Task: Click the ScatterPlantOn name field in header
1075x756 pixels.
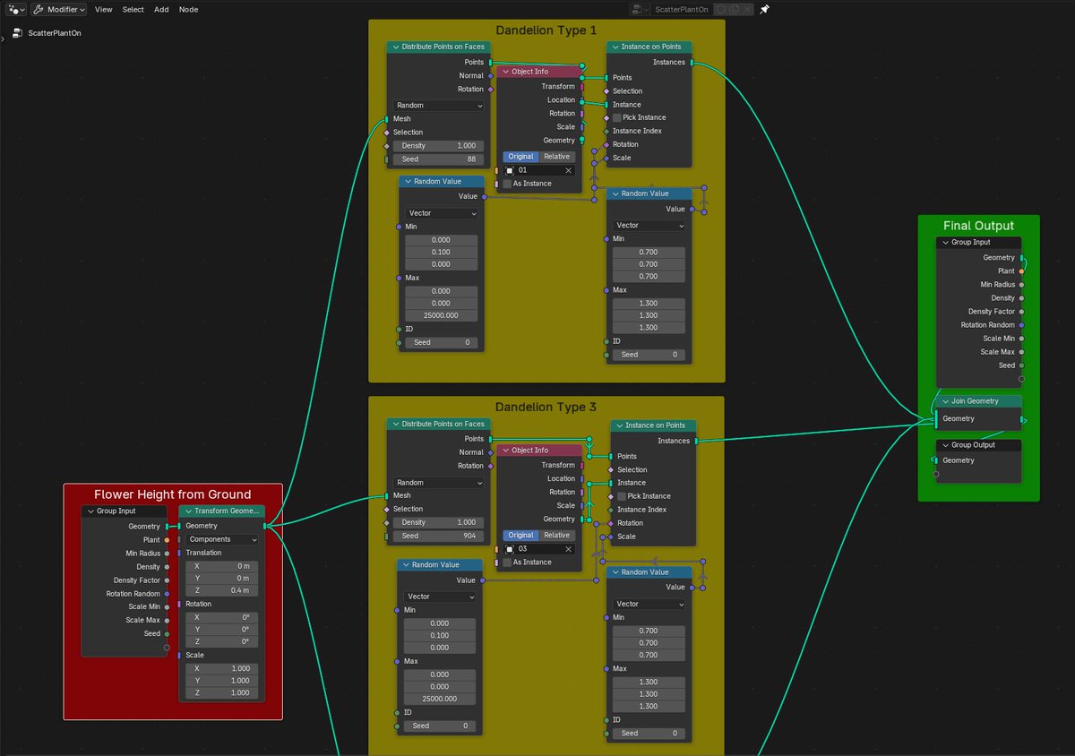Action: pyautogui.click(x=683, y=9)
